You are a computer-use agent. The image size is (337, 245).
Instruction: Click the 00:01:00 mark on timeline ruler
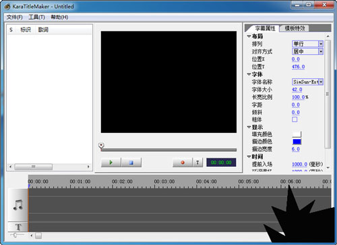point(80,182)
